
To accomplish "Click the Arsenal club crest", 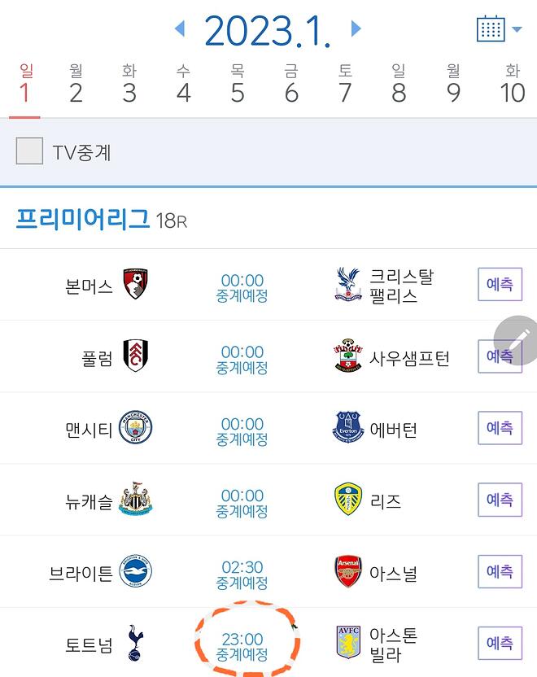I will 349,571.
